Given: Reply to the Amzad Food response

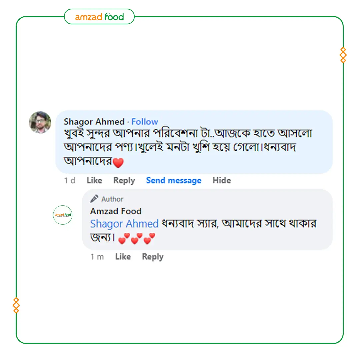Looking at the screenshot, I should (153, 257).
